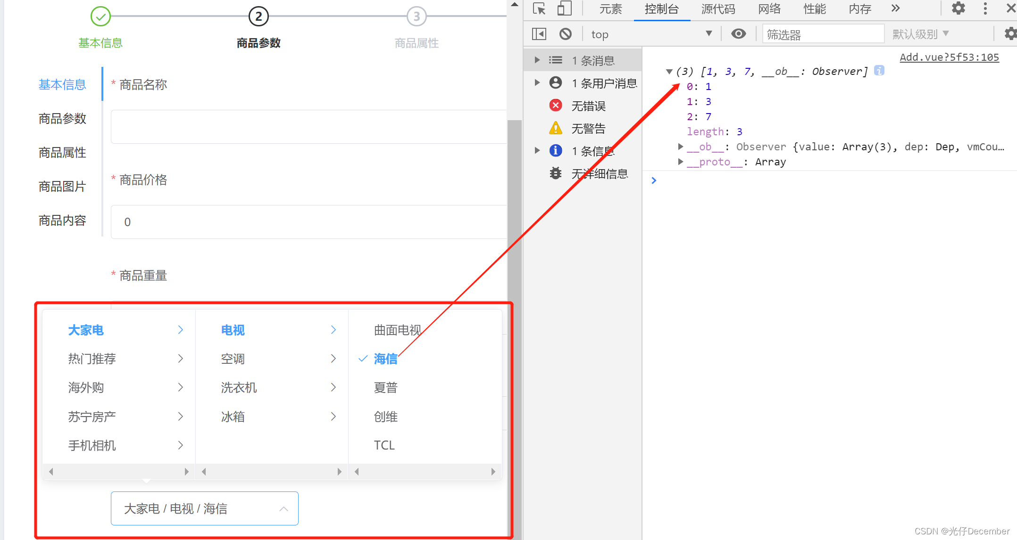Open DevTools three-dot more options menu

point(985,8)
